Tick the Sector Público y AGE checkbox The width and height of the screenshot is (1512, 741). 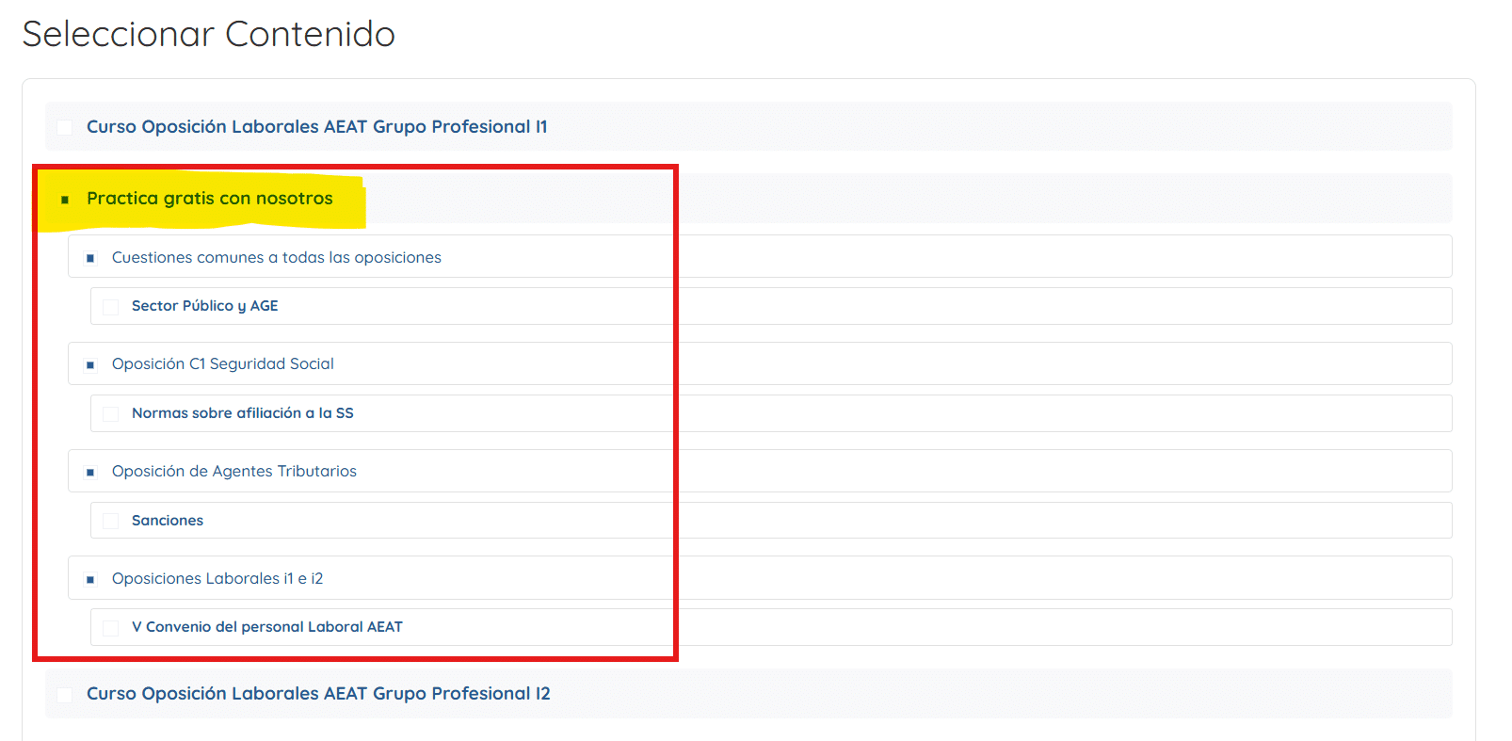[x=111, y=307]
